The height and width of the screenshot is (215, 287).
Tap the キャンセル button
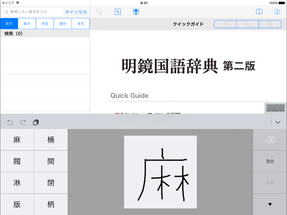(x=76, y=12)
